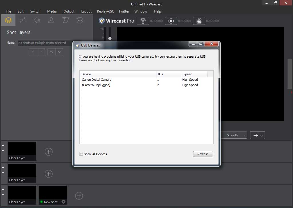Image resolution: width=293 pixels, height=208 pixels.
Task: Select the Clear Layer thumbnail beside New Shot
Action: [22, 195]
